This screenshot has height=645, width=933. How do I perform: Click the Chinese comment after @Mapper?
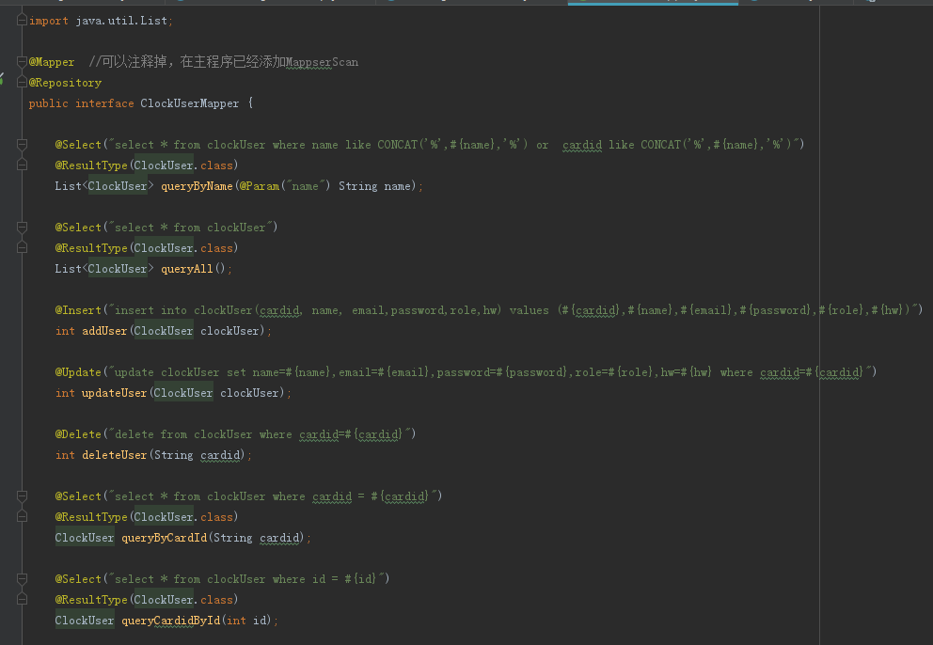coord(223,62)
